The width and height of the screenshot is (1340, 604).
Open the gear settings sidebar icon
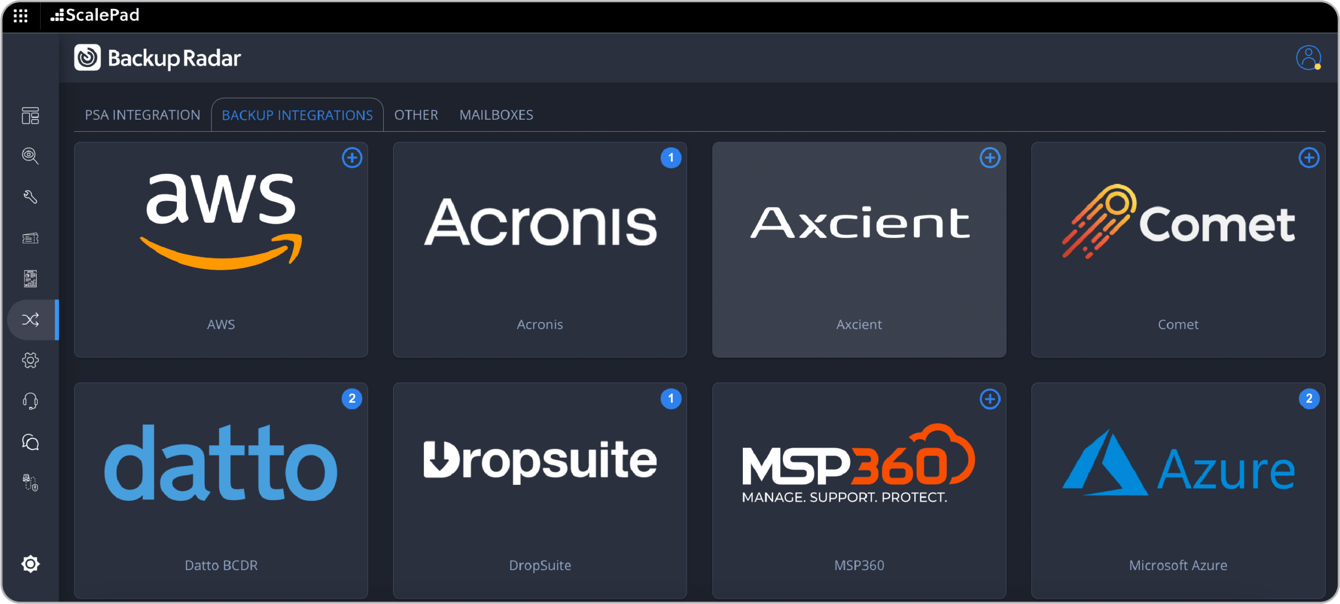pos(30,360)
